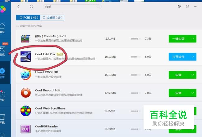Open Cool Edit Pro with 打开软件 button
202x137 pixels.
point(179,57)
